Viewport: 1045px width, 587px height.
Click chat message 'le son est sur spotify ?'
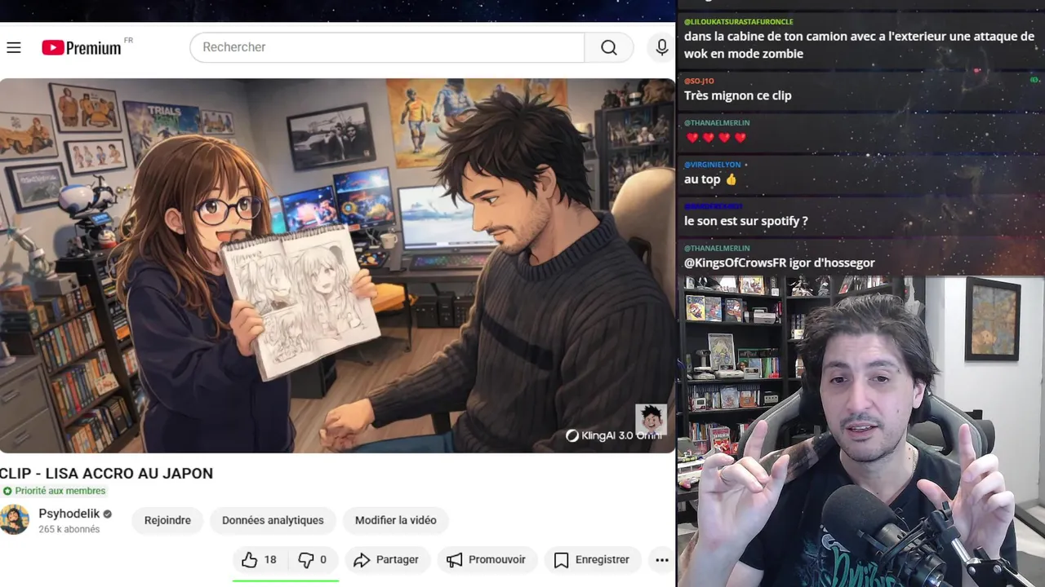pos(746,221)
